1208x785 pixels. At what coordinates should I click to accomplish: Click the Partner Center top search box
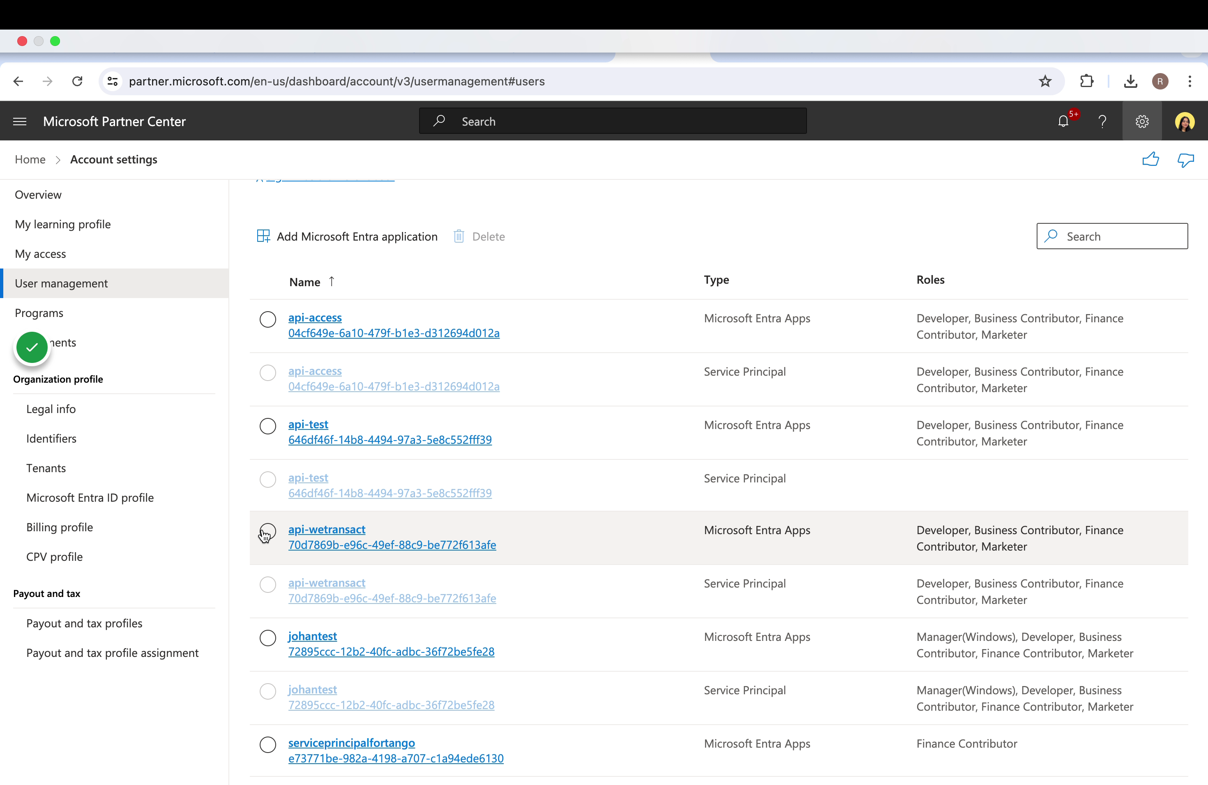[613, 121]
